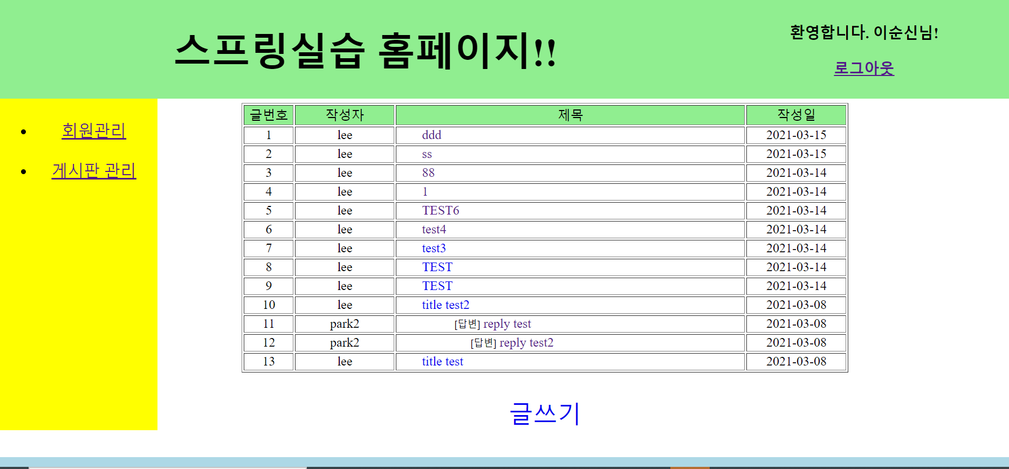This screenshot has width=1009, height=469.
Task: Open post number 4 titled 1
Action: [x=425, y=192]
